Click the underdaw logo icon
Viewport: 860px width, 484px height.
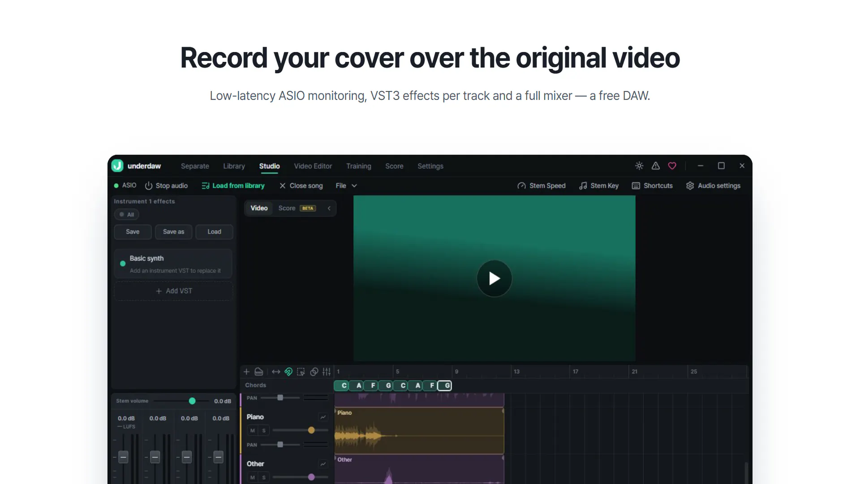click(117, 166)
